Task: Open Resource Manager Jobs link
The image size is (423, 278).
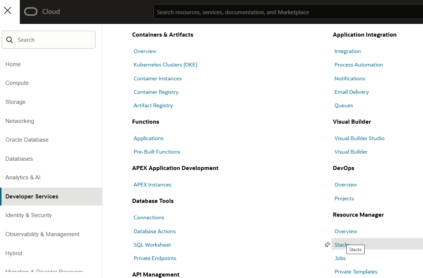Action: [340, 258]
